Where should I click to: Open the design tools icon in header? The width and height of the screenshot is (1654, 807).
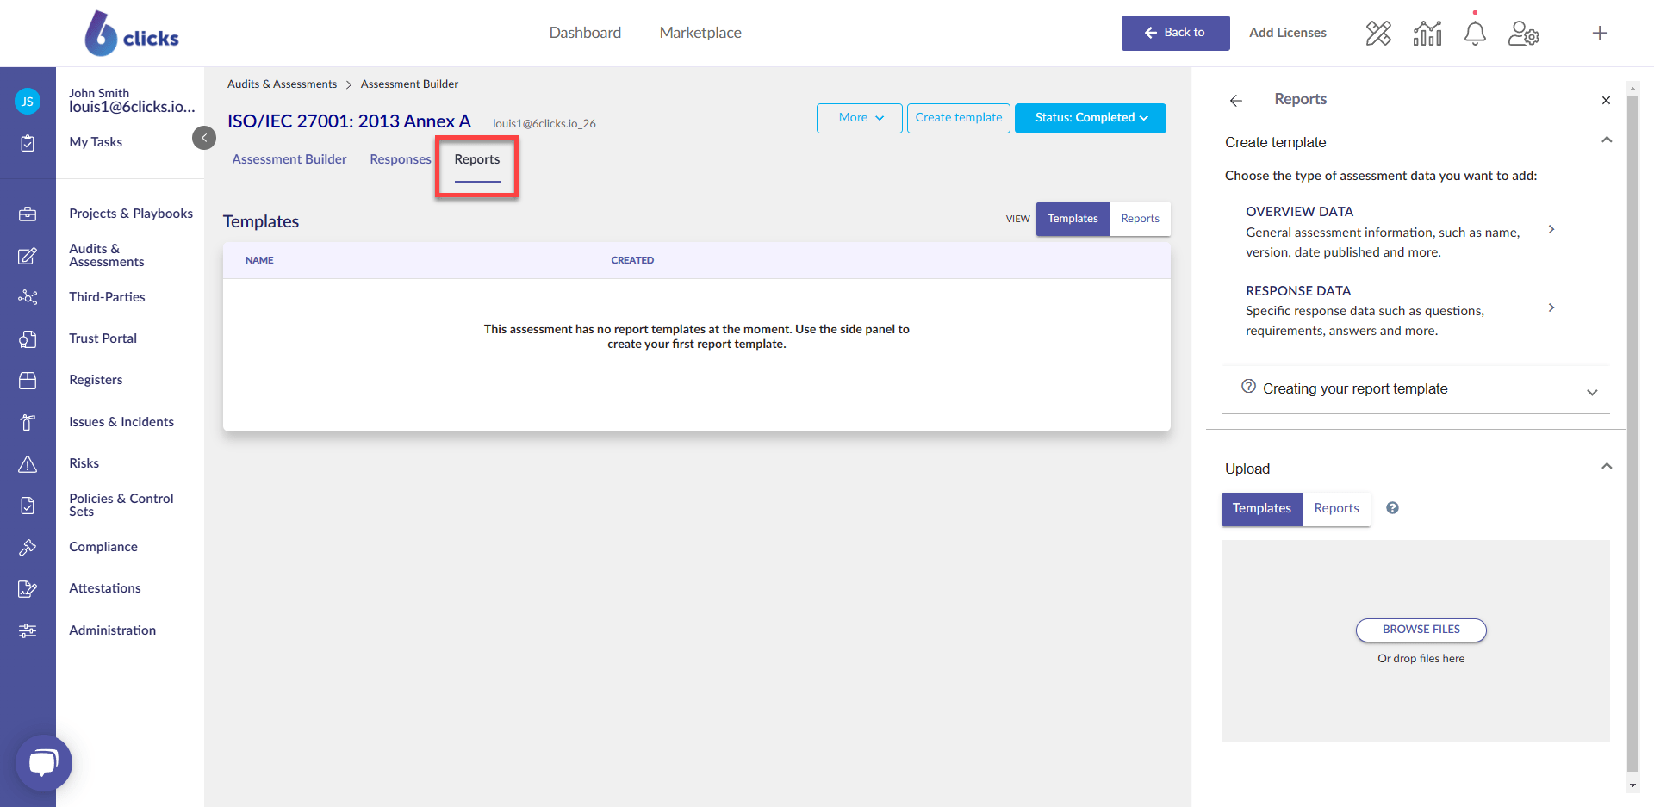pyautogui.click(x=1378, y=34)
